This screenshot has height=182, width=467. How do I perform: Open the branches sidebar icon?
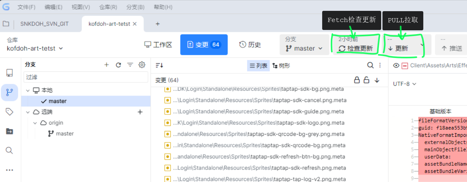[10, 92]
